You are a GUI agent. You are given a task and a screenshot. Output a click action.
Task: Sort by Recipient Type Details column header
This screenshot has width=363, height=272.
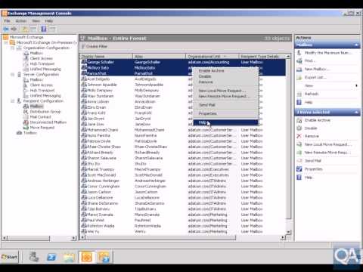coord(262,57)
